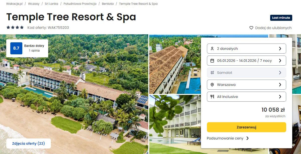The image size is (301, 154).
Task: Open the Warszawa departure city selector
Action: coord(247,85)
